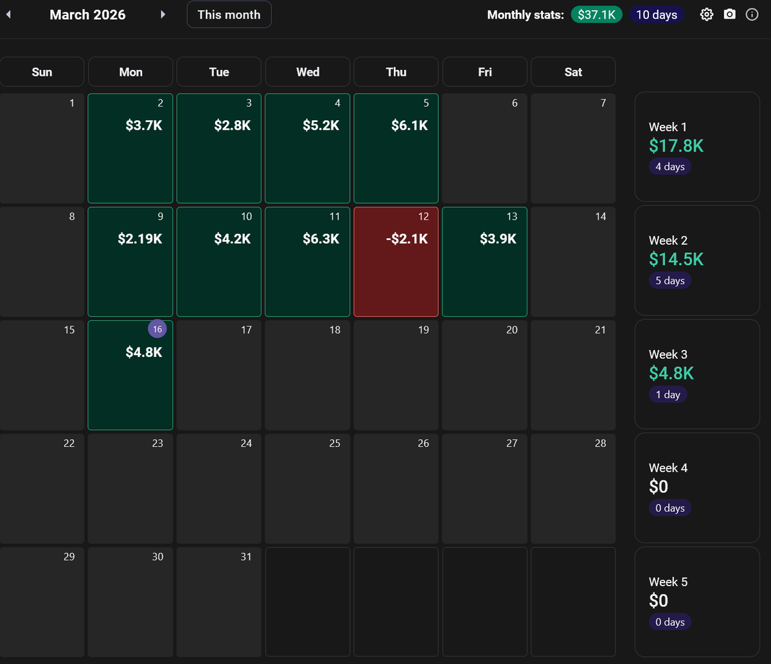Select the March 2026 title
This screenshot has width=771, height=664.
point(87,15)
